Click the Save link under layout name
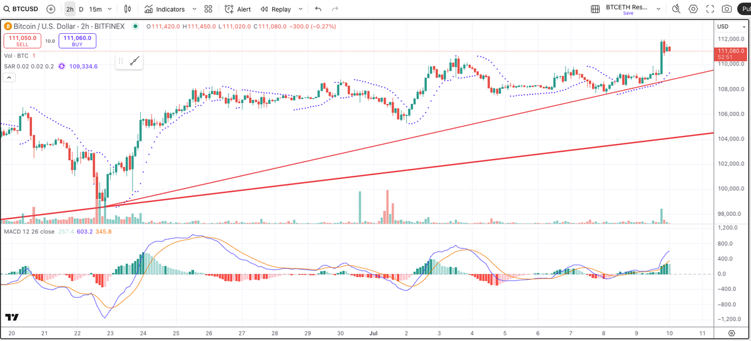 (628, 13)
